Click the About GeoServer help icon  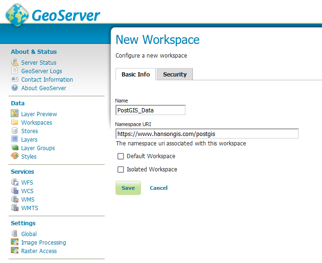point(15,88)
